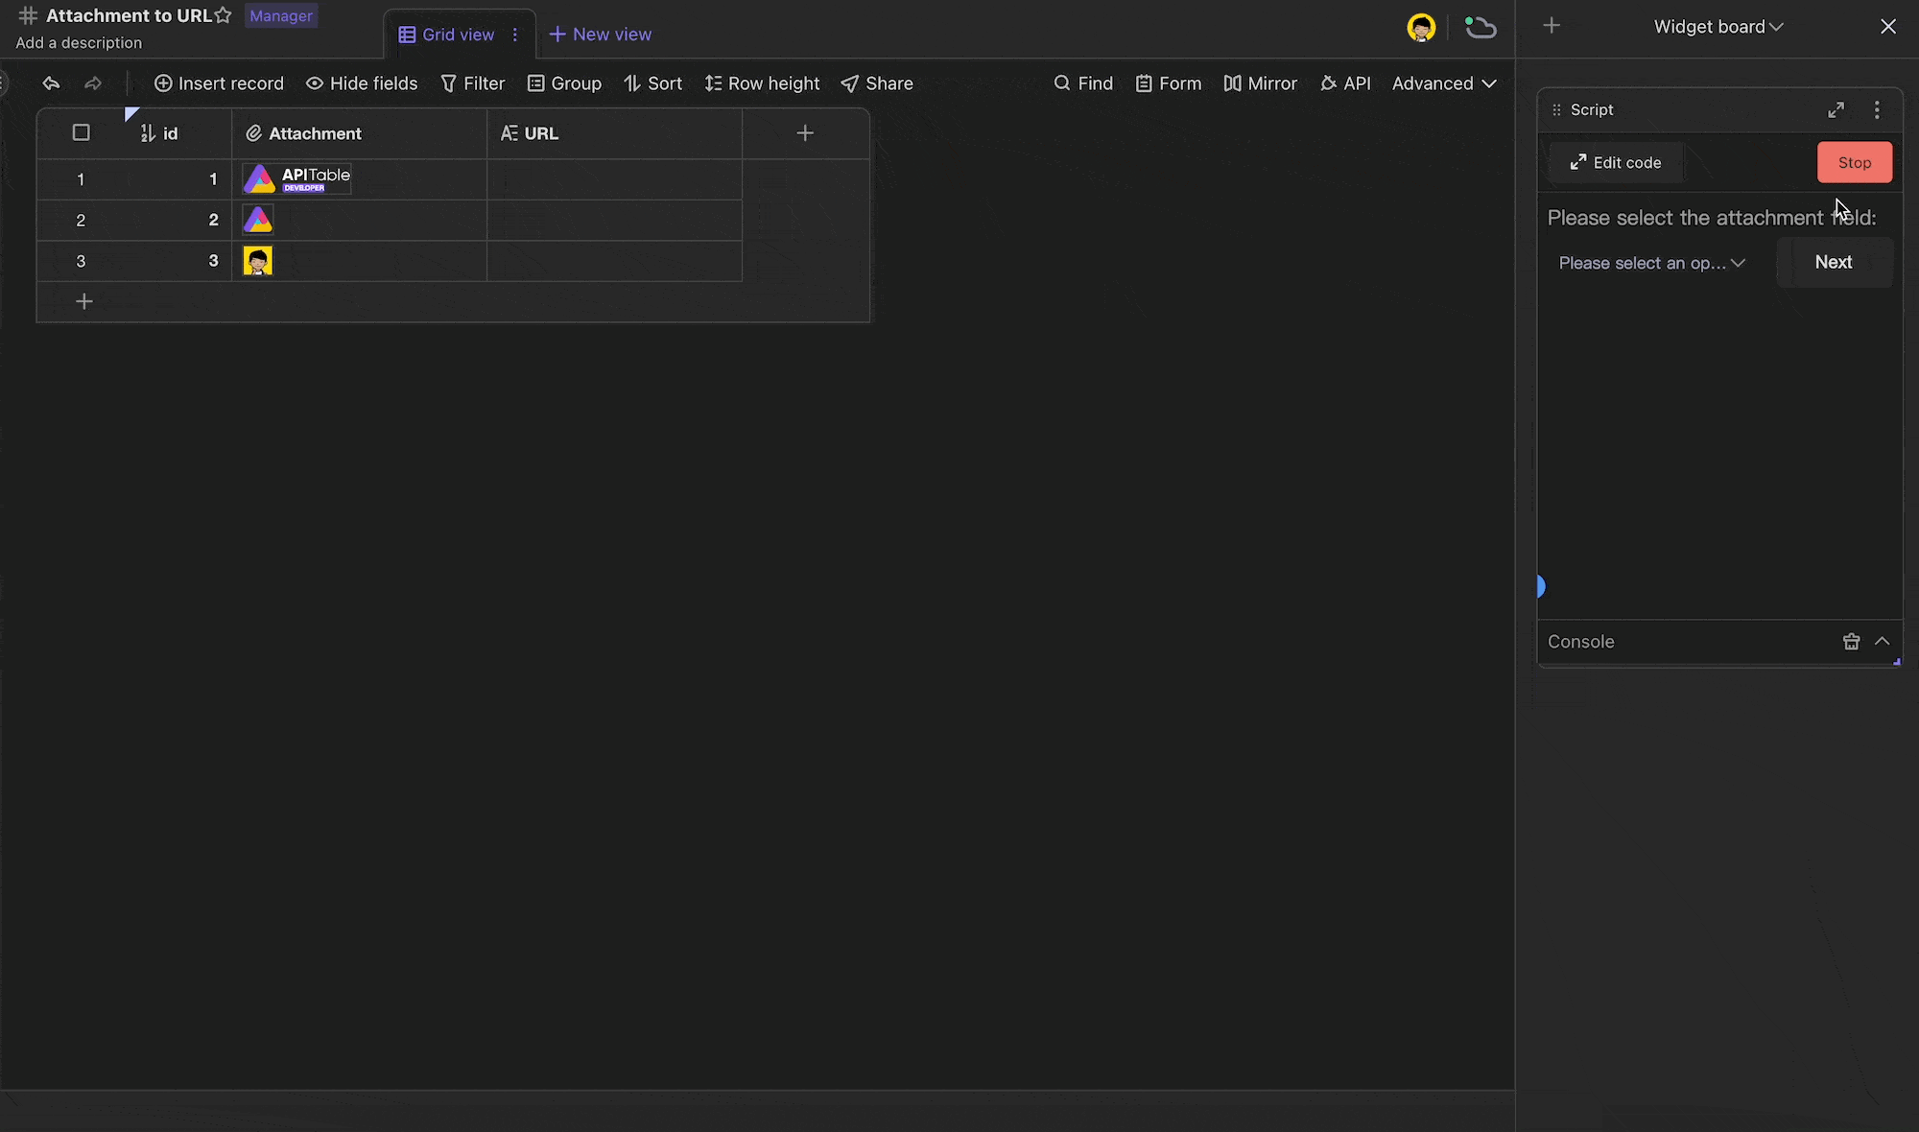Click the Next button in Script panel
1919x1132 pixels.
1833,262
